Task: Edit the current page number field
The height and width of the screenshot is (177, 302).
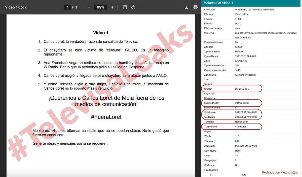Action: [x=67, y=7]
